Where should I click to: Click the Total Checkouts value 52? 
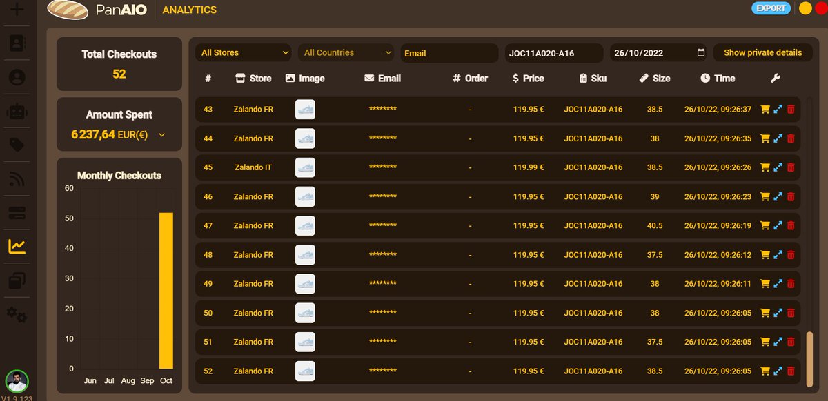[x=119, y=74]
